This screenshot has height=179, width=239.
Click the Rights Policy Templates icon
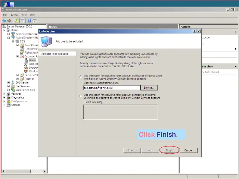pos(22,49)
